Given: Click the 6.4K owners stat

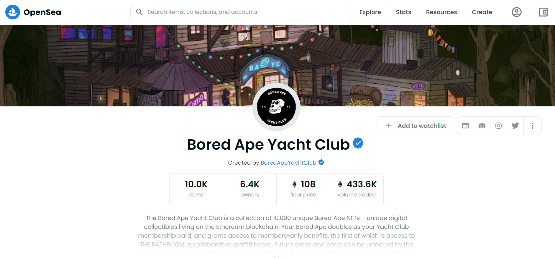Looking at the screenshot, I should click(249, 189).
